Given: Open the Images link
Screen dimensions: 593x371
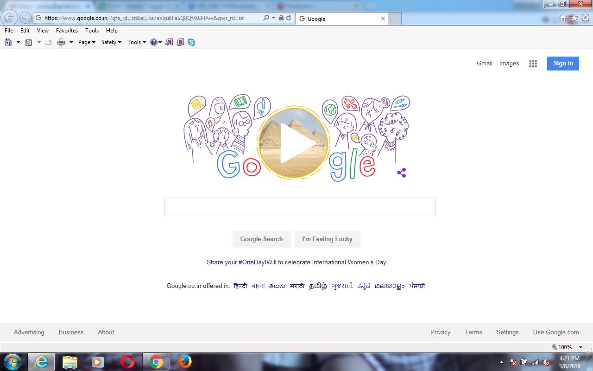Looking at the screenshot, I should (x=509, y=64).
